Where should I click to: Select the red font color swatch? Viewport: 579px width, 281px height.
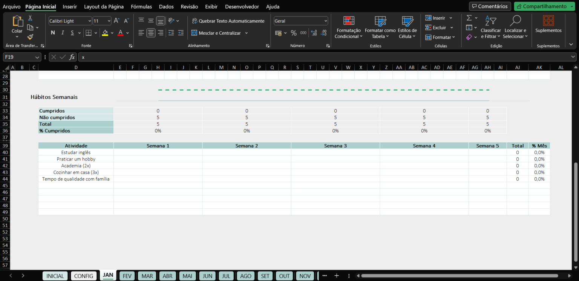click(120, 33)
